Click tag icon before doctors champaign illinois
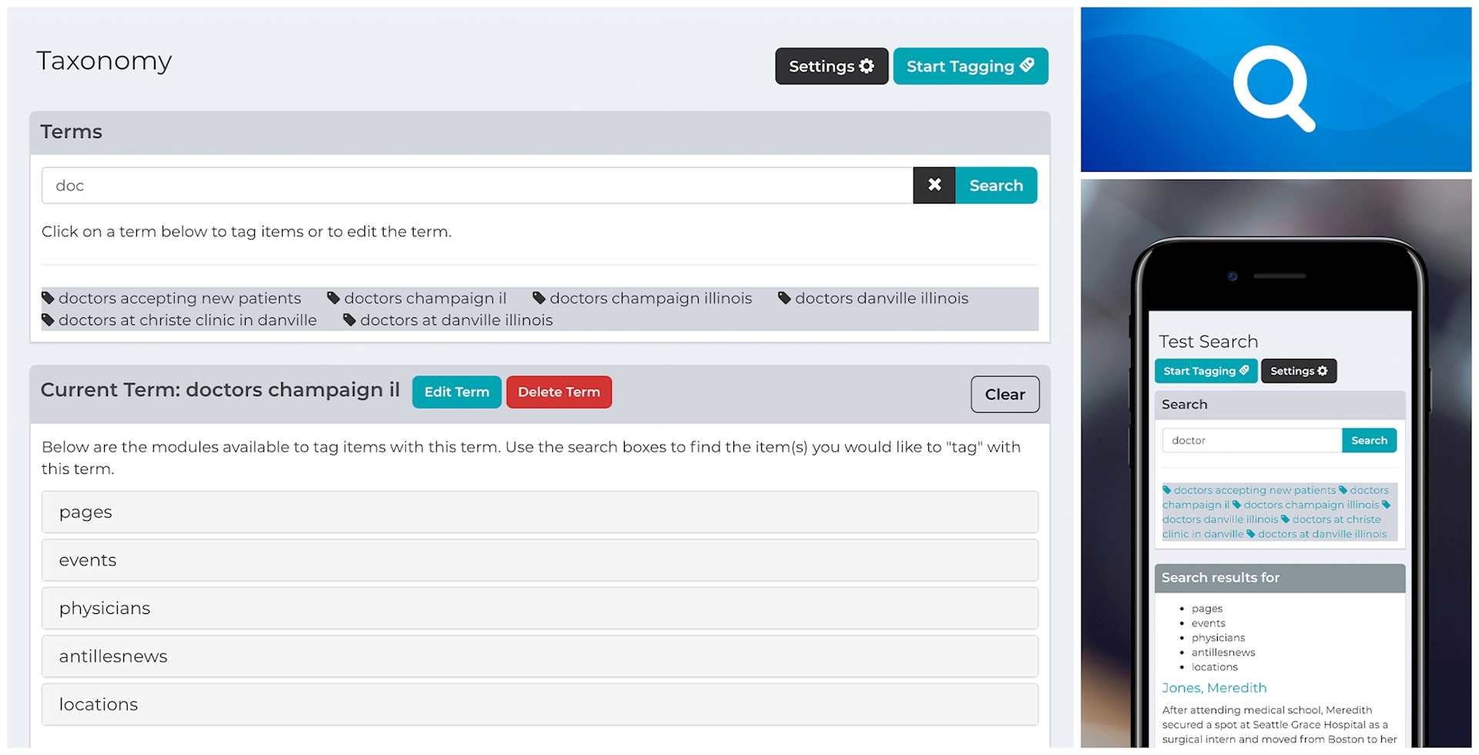This screenshot has width=1479, height=755. pyautogui.click(x=539, y=298)
